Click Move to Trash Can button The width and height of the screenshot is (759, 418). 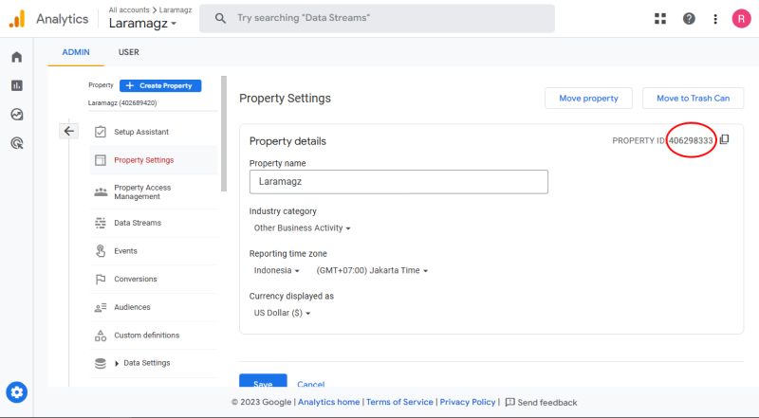694,99
